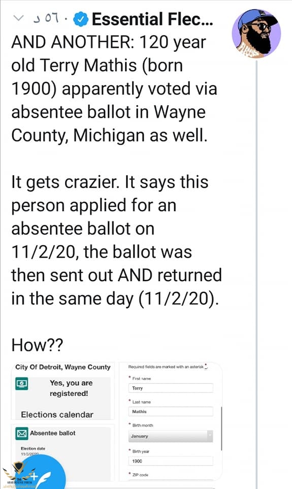
Task: Expand the Birth month January dropdown
Action: point(171,436)
